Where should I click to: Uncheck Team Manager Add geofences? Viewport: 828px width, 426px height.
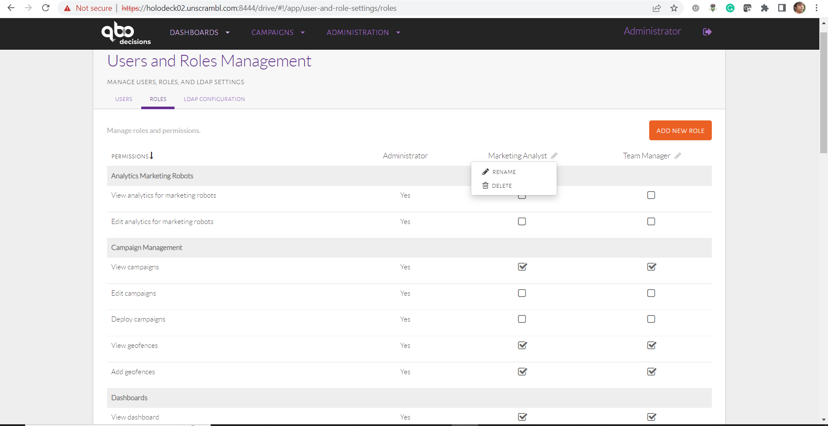[x=651, y=372]
